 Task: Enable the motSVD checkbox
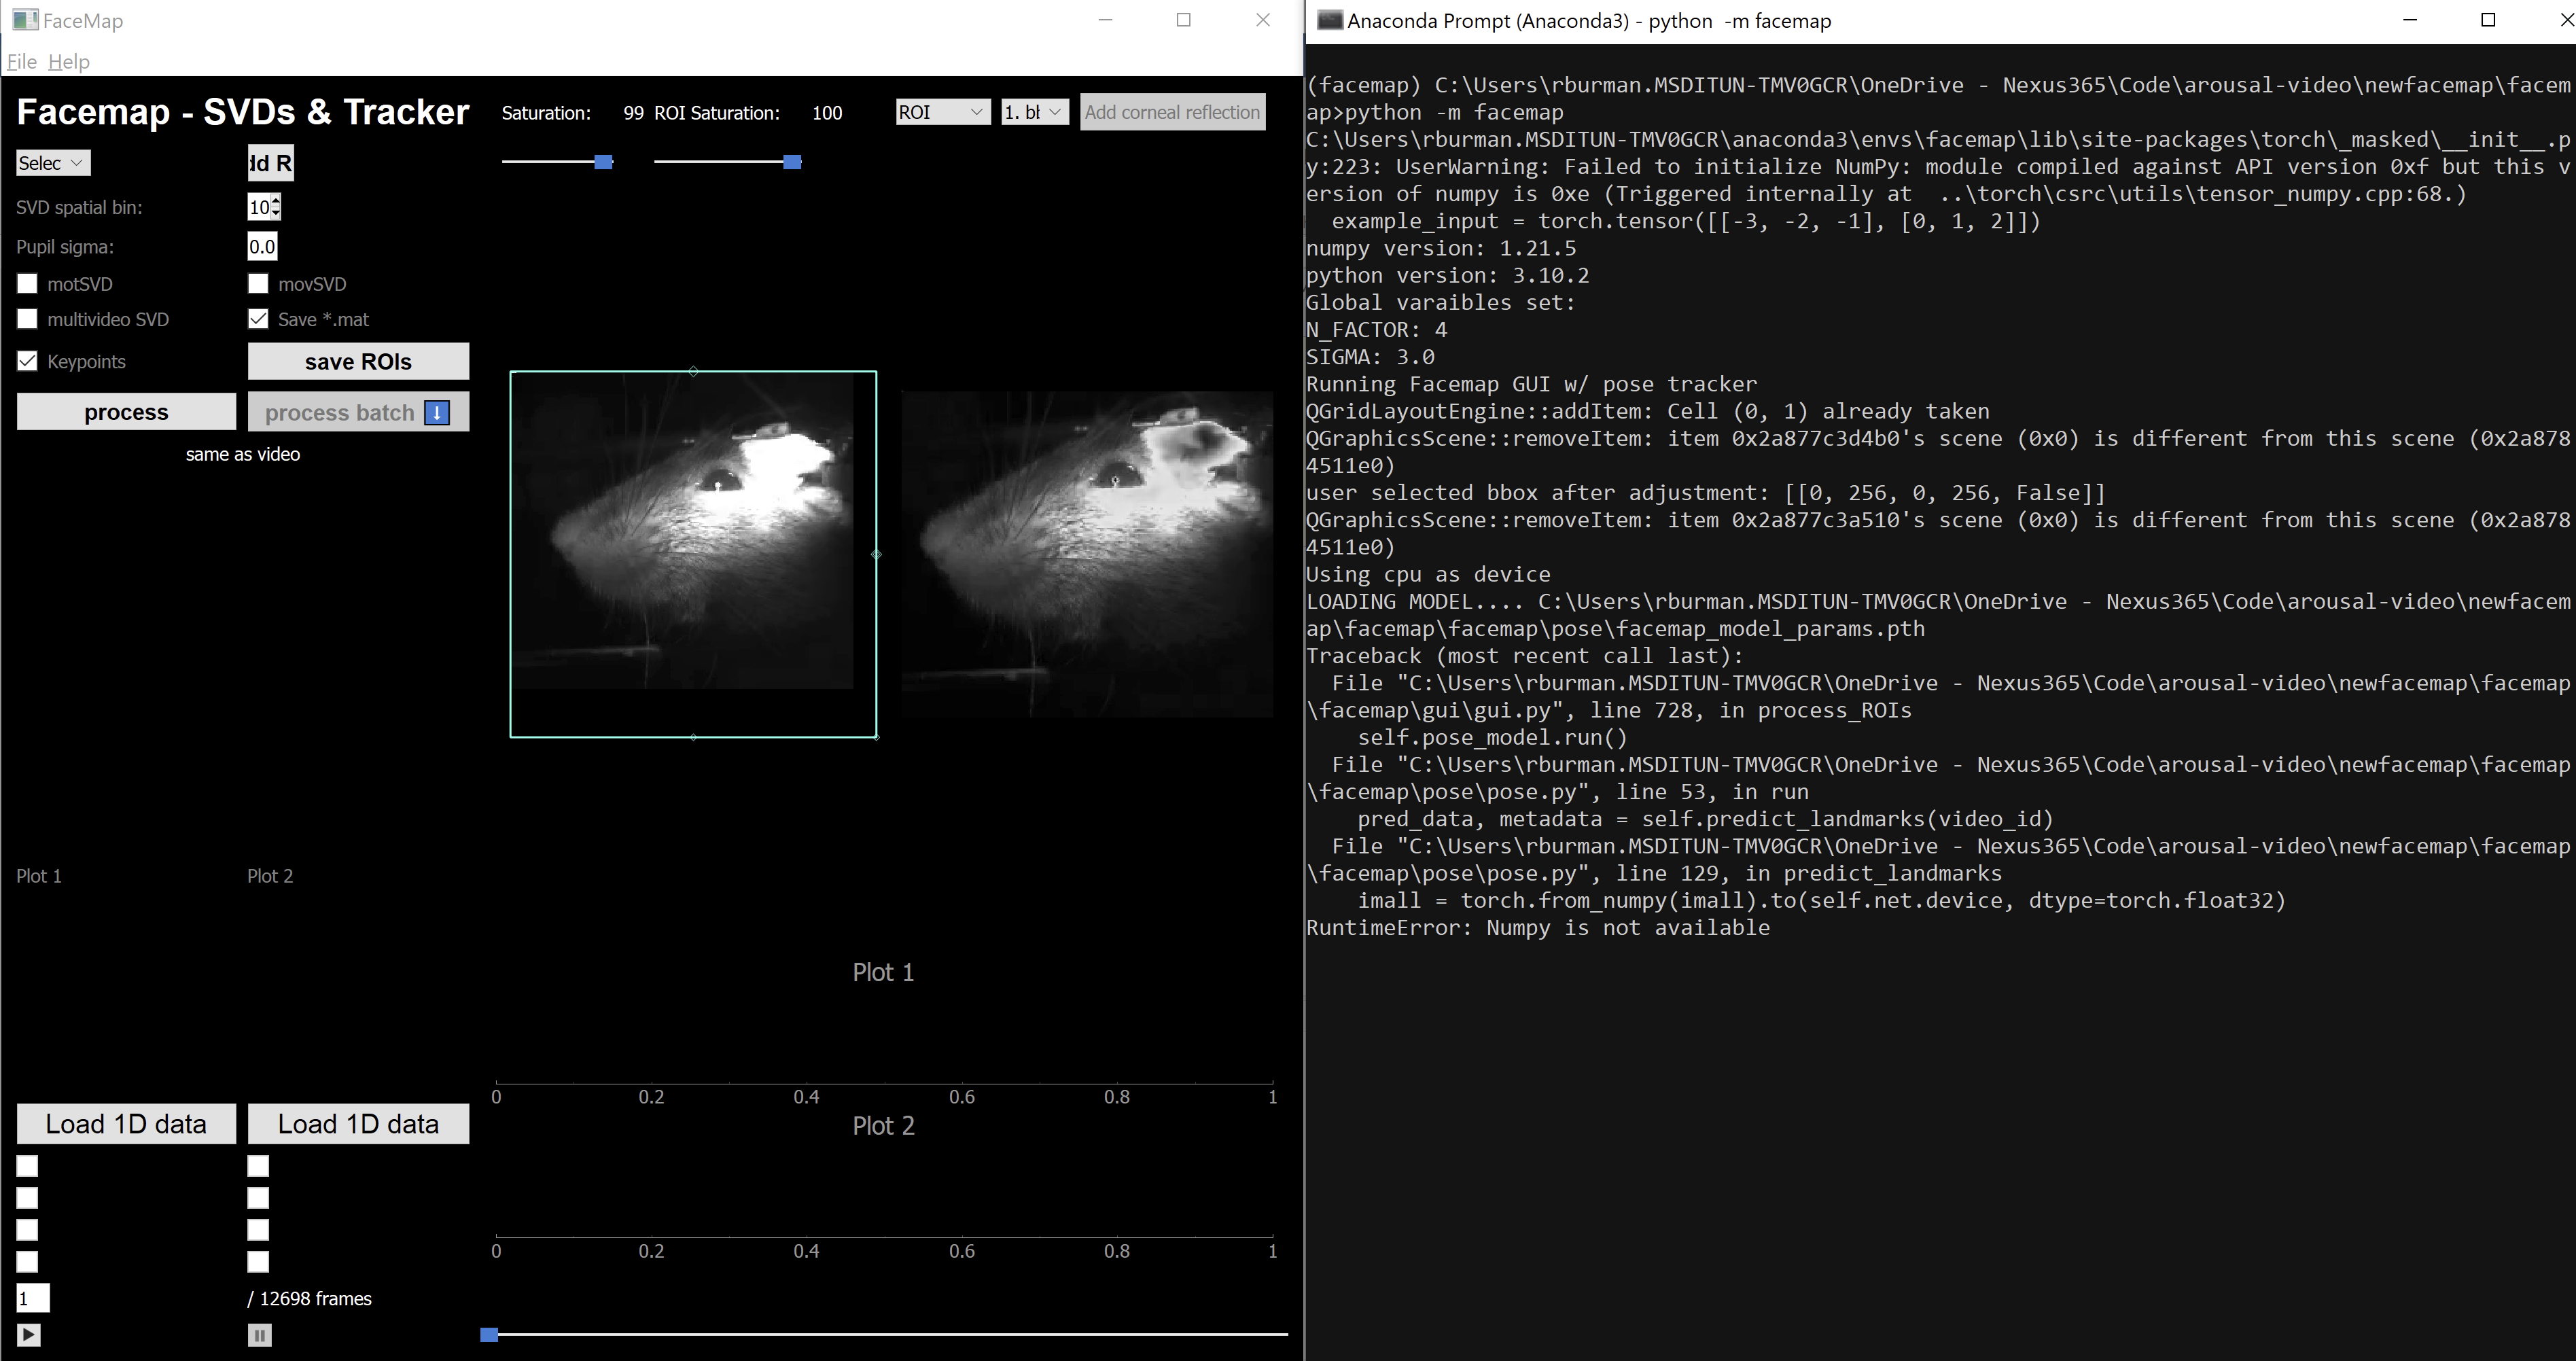point(27,283)
